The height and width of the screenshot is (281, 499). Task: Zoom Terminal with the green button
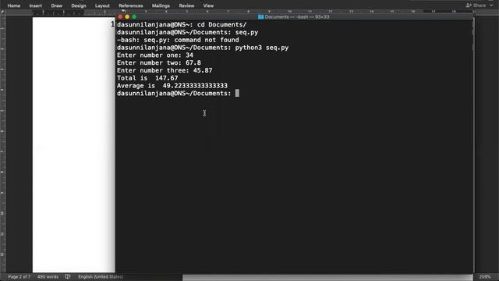(134, 16)
